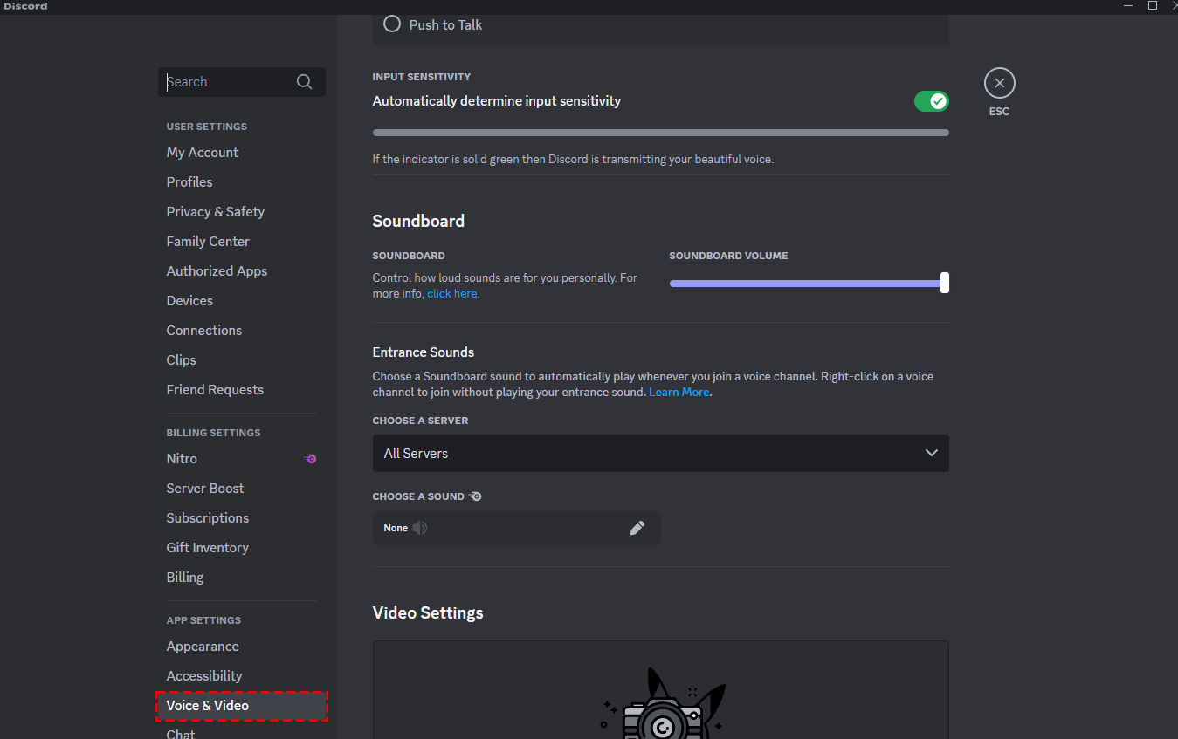1178x739 pixels.
Task: Click the green checkmark on the sensitivity toggle
Action: point(939,100)
